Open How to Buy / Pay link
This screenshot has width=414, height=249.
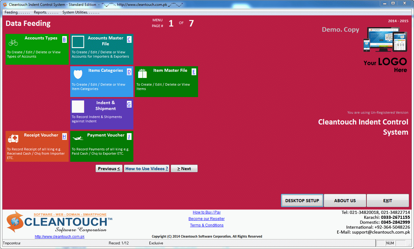pyautogui.click(x=207, y=212)
